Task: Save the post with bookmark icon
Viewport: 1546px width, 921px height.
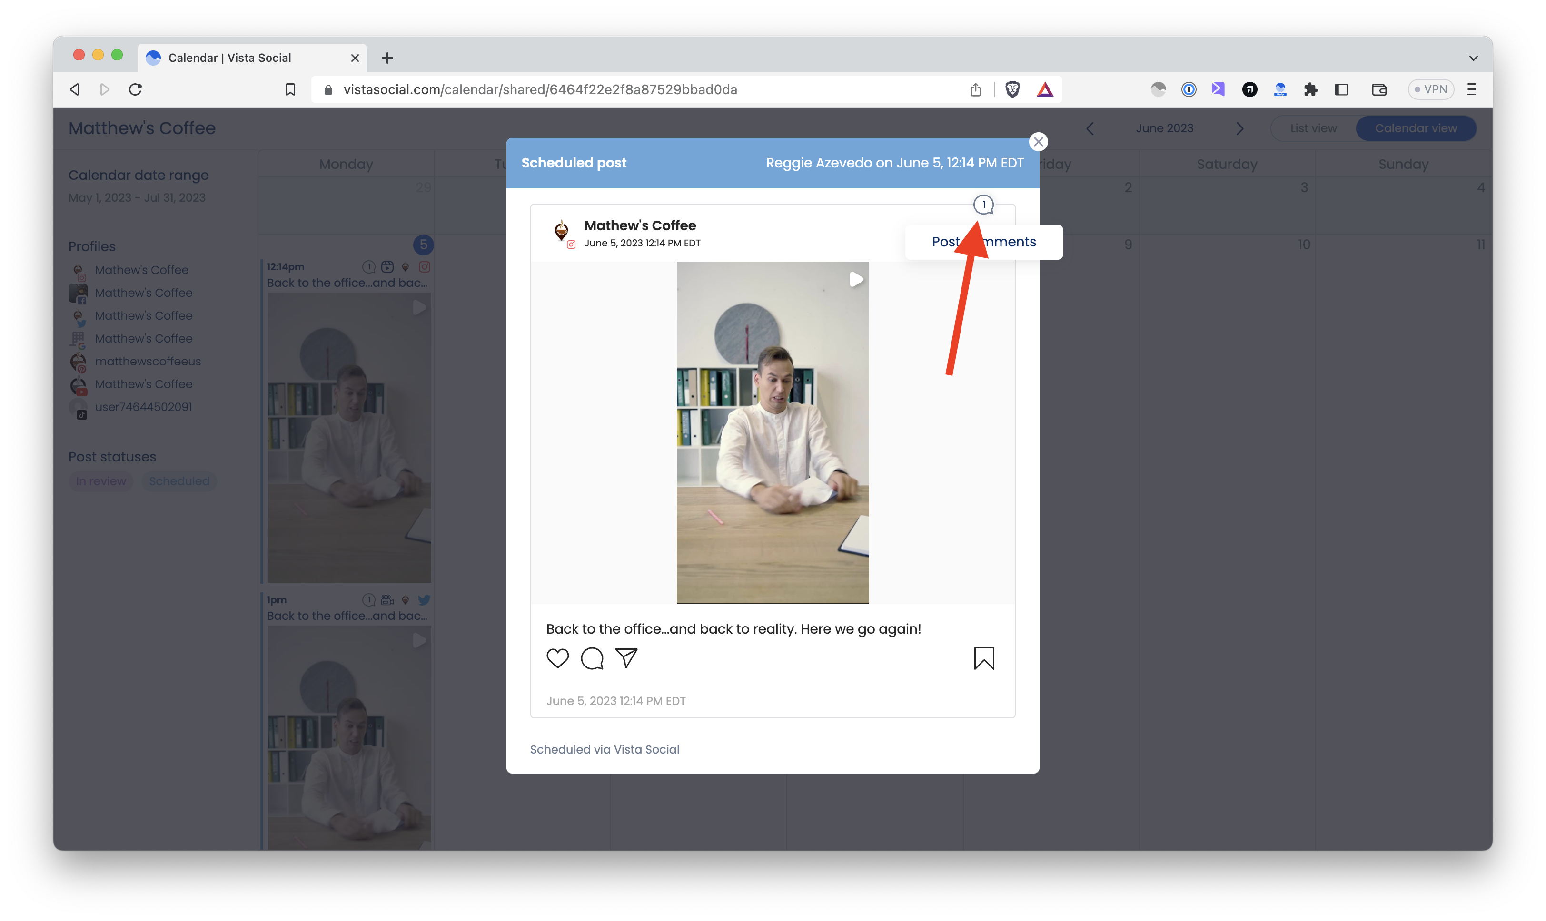Action: tap(983, 658)
